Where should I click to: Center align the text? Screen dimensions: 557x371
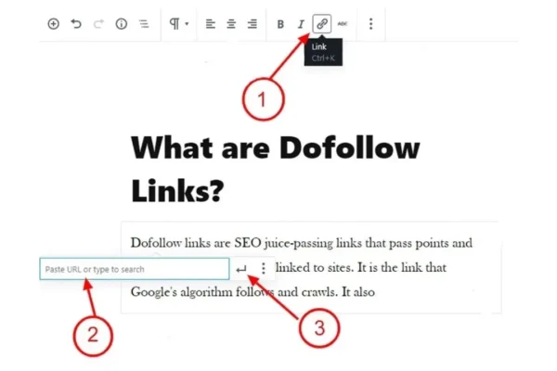tap(231, 24)
